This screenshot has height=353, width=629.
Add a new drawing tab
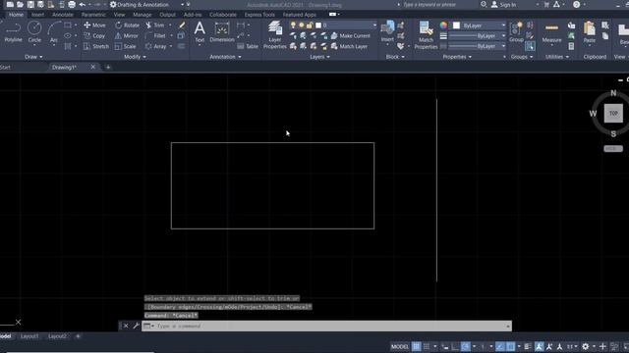coord(108,68)
